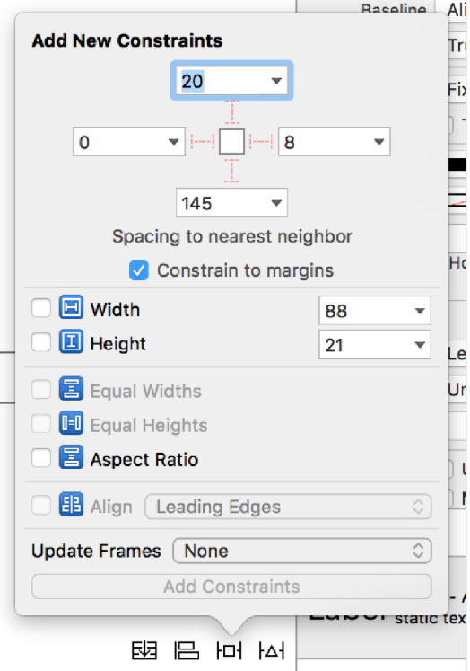Open the Update Frames None popup
The height and width of the screenshot is (671, 470).
[302, 551]
